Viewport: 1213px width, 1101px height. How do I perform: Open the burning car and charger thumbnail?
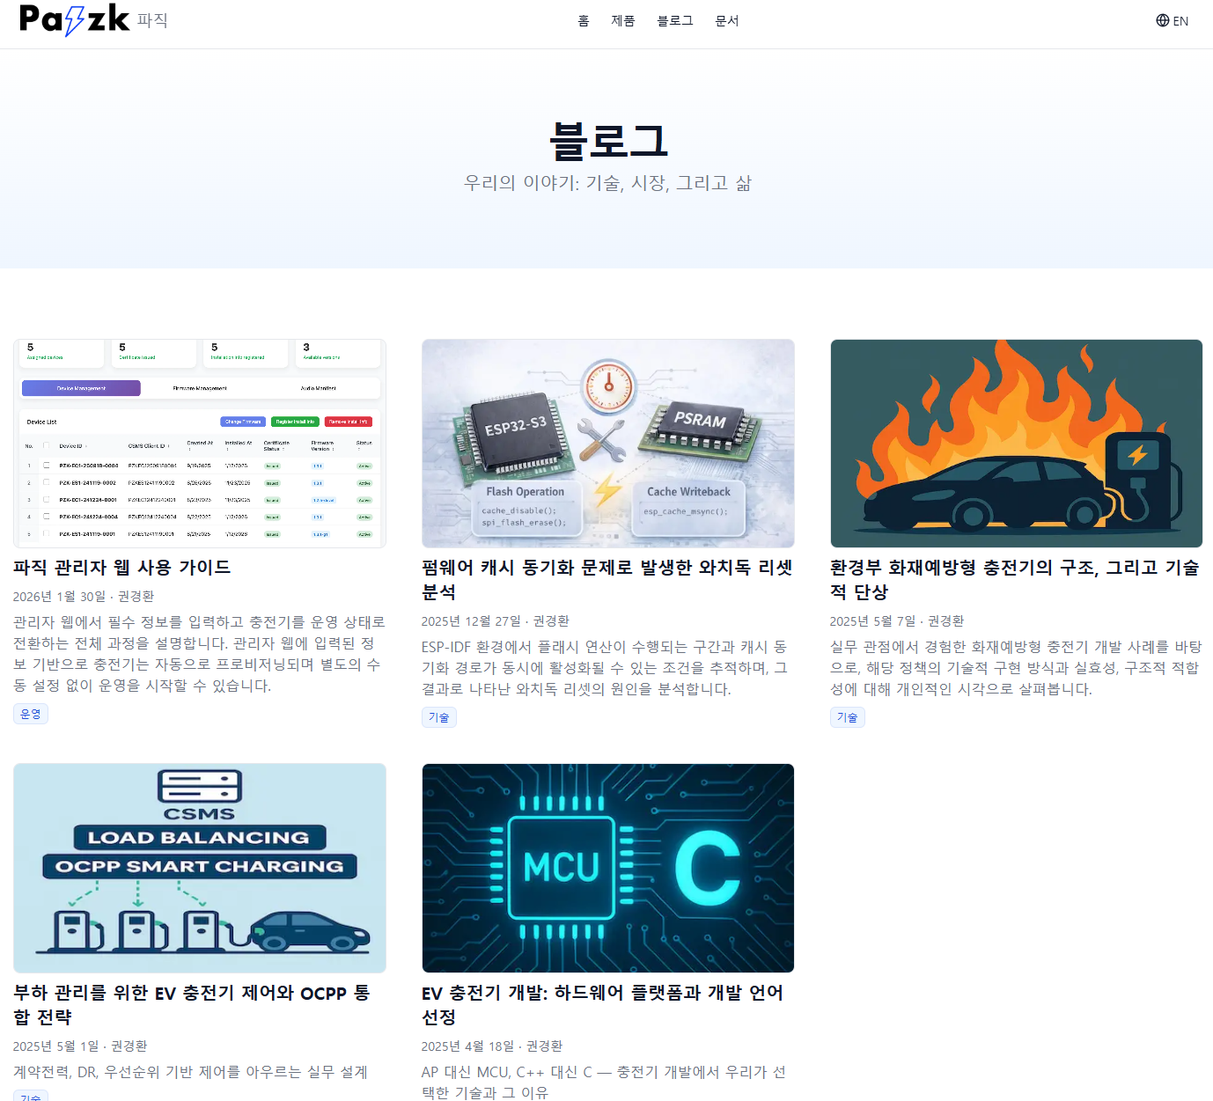(x=1016, y=444)
